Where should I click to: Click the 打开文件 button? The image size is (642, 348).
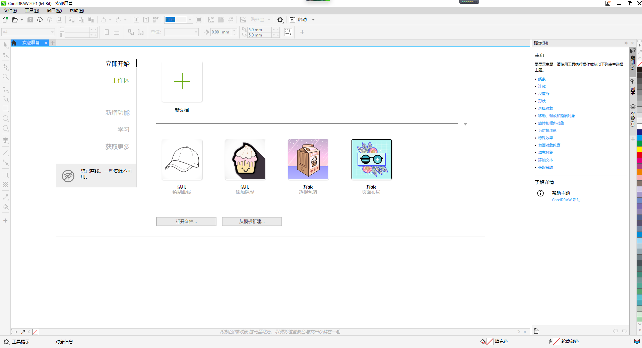pyautogui.click(x=186, y=222)
